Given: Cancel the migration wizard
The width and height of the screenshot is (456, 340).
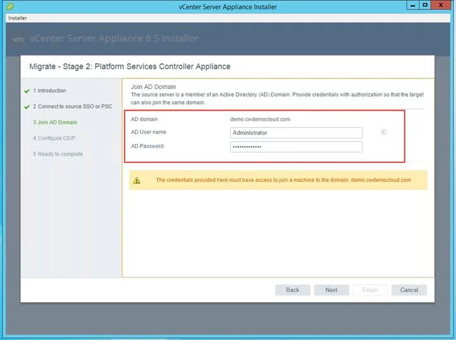Looking at the screenshot, I should click(409, 290).
